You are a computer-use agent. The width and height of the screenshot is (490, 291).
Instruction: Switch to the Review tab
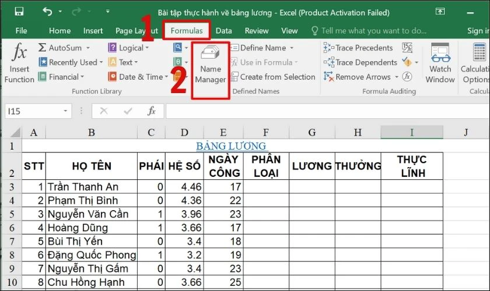point(257,31)
